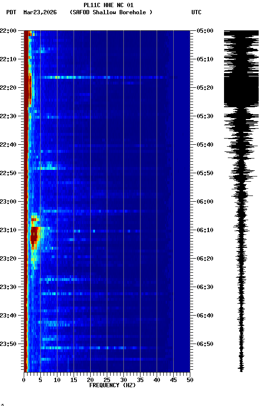Click the 5 Hz frequency tick label

coord(40,380)
